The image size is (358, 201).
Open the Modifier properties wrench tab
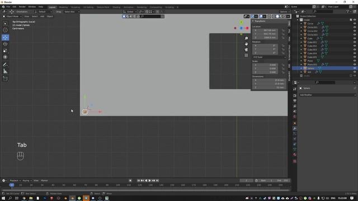click(x=295, y=128)
